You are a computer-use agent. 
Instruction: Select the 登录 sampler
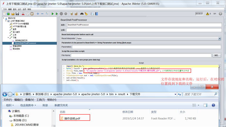click(15, 29)
